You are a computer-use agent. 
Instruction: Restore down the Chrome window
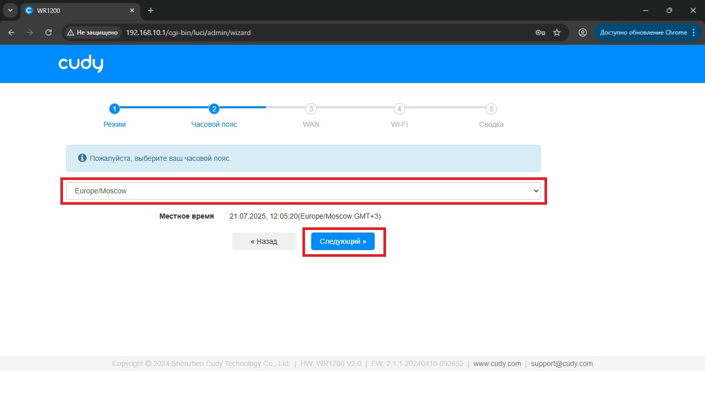[669, 10]
